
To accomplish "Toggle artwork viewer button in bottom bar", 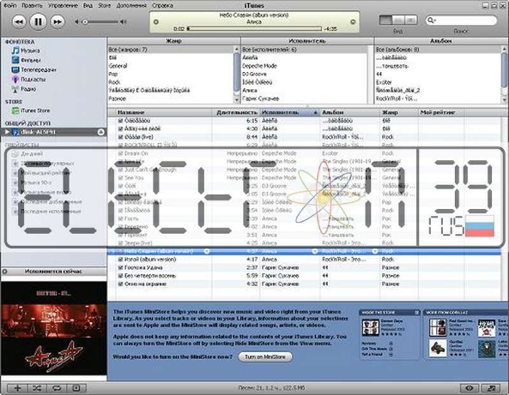I will click(76, 388).
